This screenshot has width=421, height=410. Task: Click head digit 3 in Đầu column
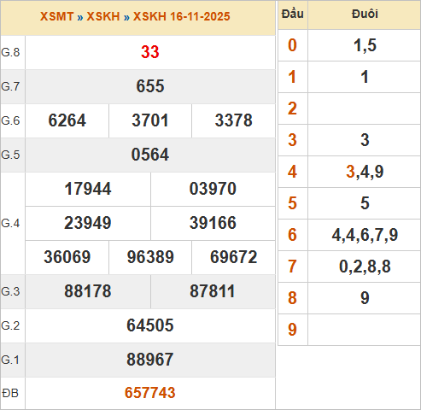click(292, 140)
